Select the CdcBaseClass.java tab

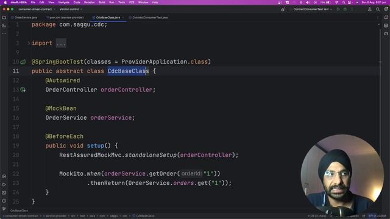[x=108, y=18]
